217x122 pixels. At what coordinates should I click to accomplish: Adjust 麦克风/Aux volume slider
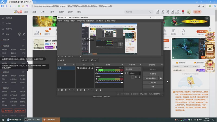click(x=111, y=73)
